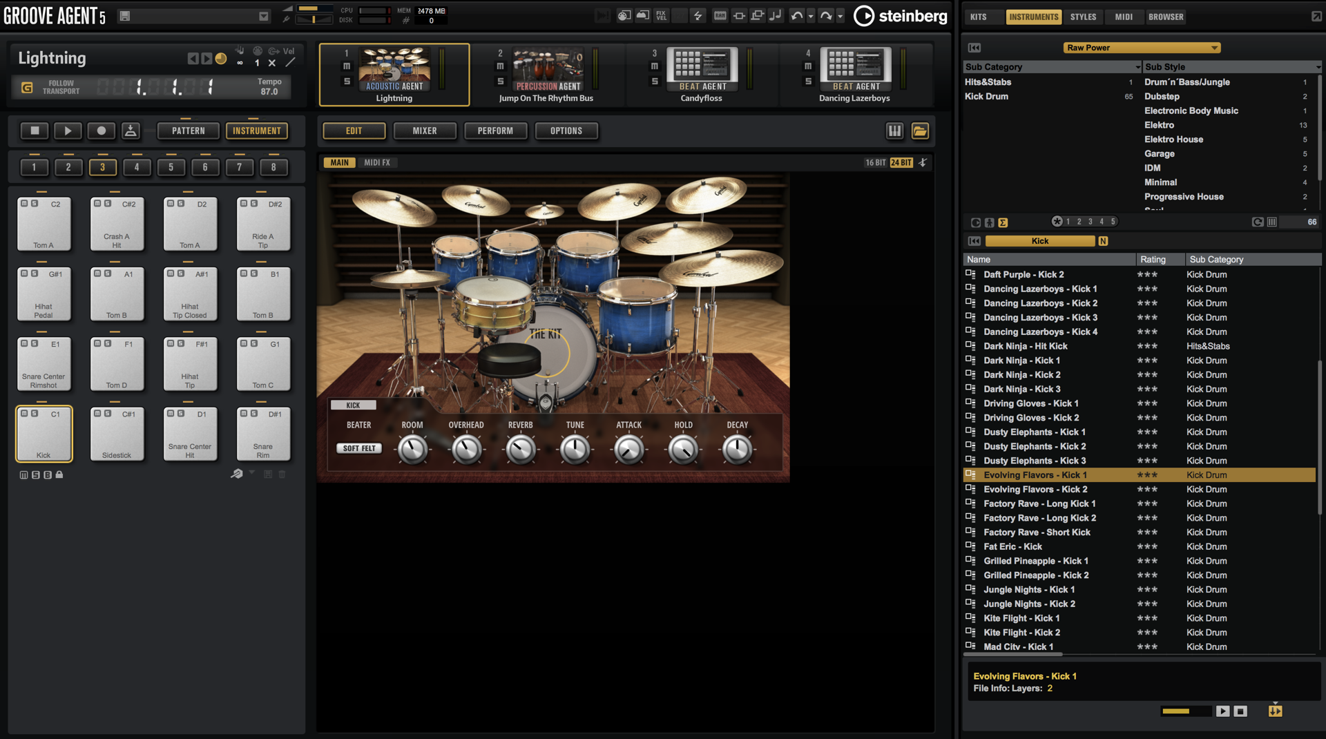Mute the Acoustic Agent Lightning slot

(x=347, y=66)
